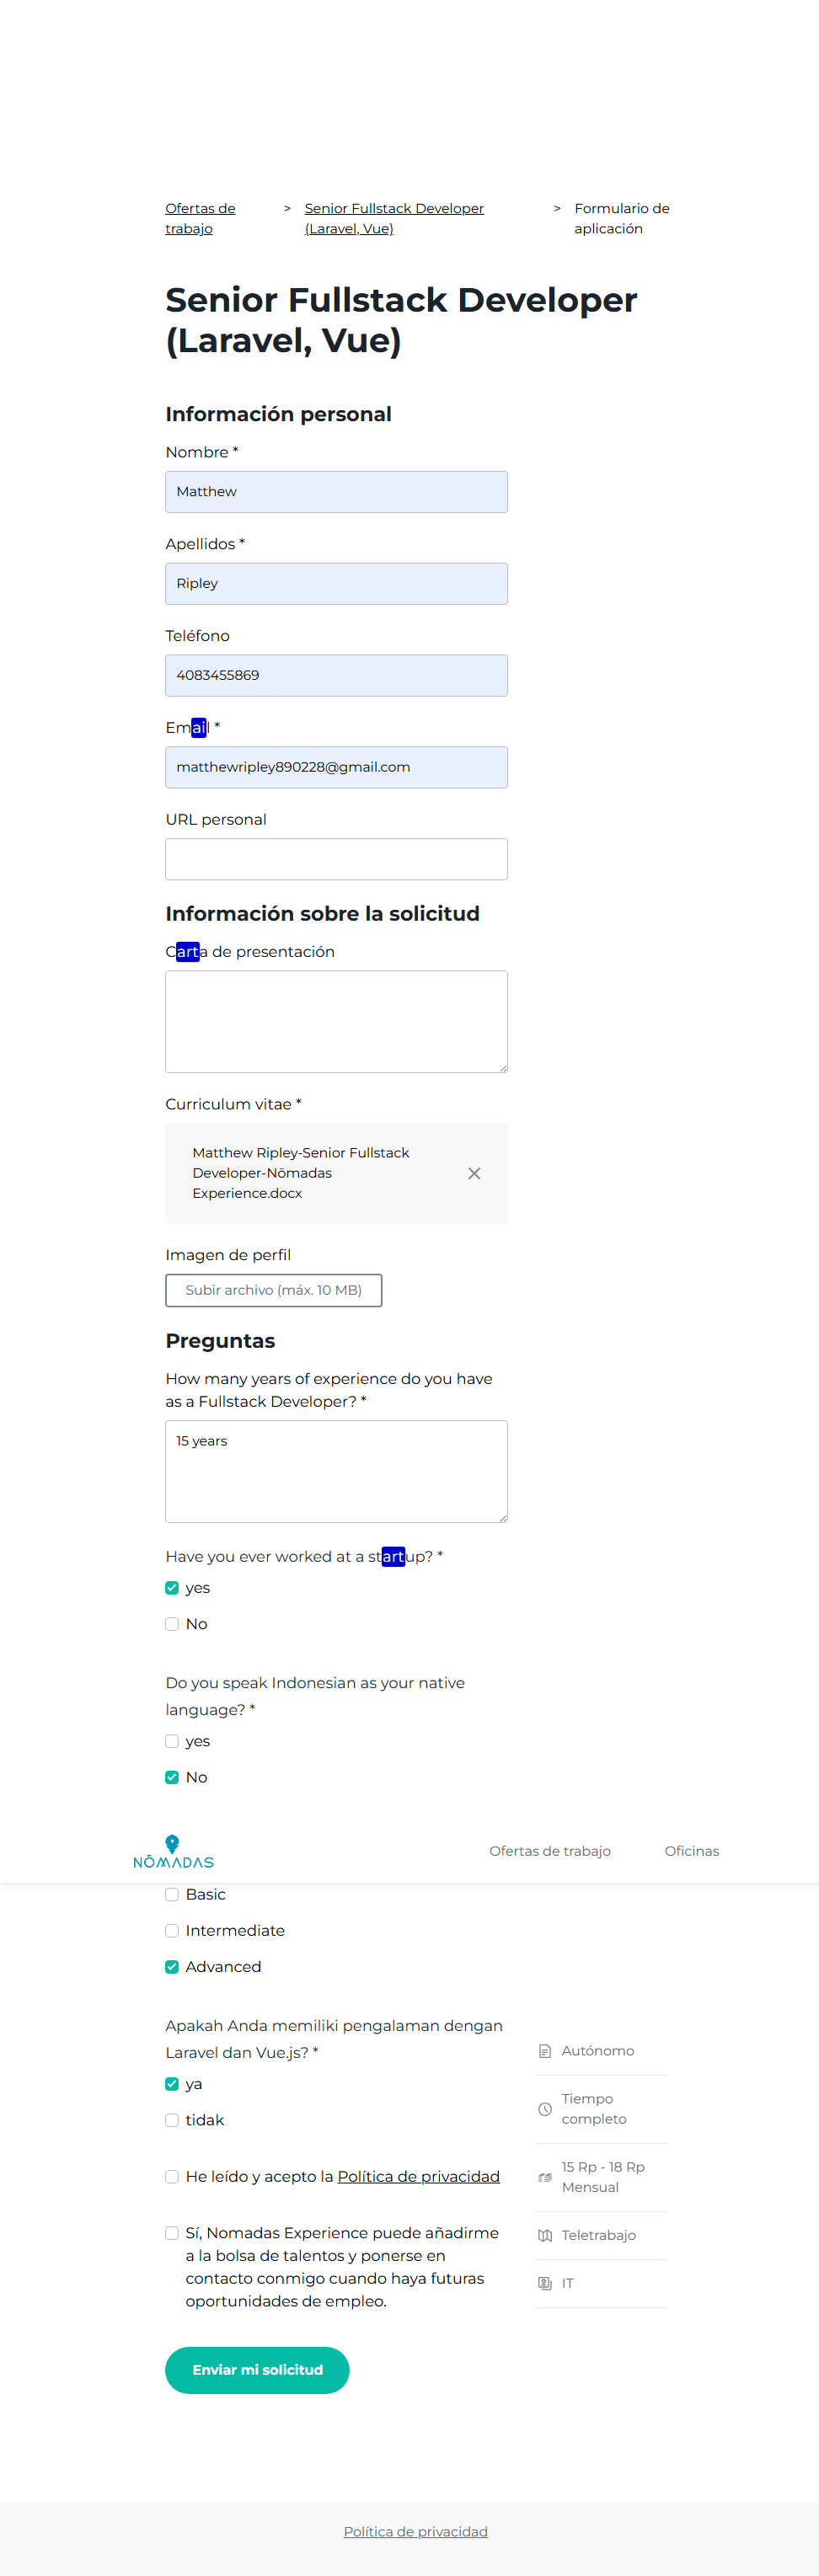Focus the Carta de presentación text area
The width and height of the screenshot is (819, 2576).
tap(336, 1021)
